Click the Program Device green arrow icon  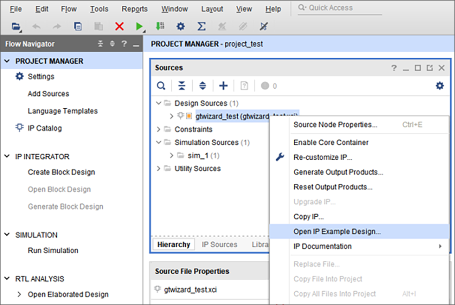(160, 26)
